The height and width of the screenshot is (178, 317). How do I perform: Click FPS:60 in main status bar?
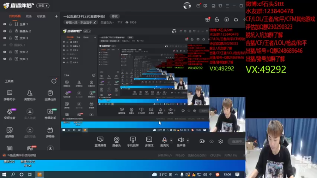pos(180,155)
